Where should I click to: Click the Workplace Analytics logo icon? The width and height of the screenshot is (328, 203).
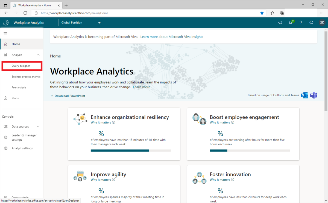(x=6, y=23)
